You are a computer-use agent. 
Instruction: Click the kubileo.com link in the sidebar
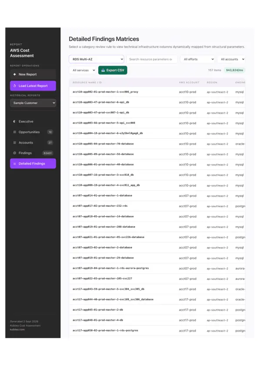(17, 329)
